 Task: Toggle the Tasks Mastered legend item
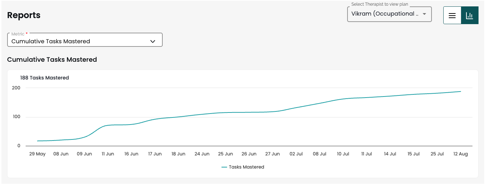click(243, 167)
